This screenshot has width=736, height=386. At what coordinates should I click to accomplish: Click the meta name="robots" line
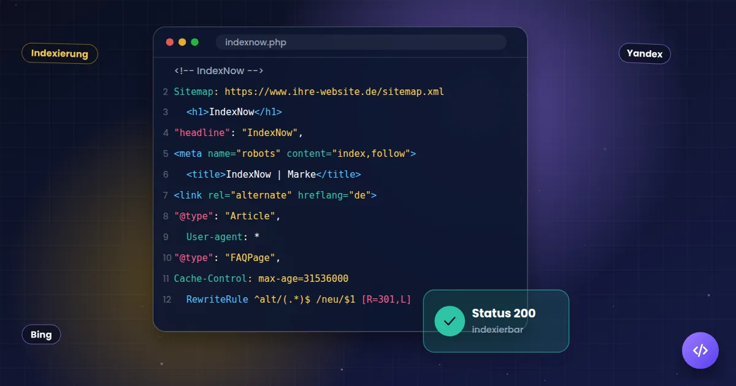pyautogui.click(x=295, y=154)
